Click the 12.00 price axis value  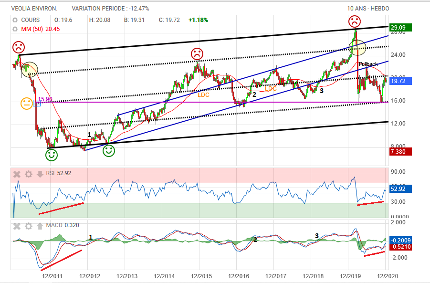click(398, 124)
